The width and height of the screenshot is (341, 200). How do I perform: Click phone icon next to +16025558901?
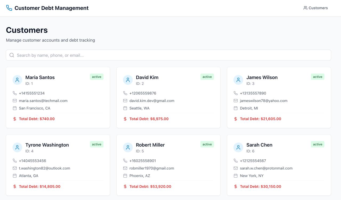click(x=125, y=161)
